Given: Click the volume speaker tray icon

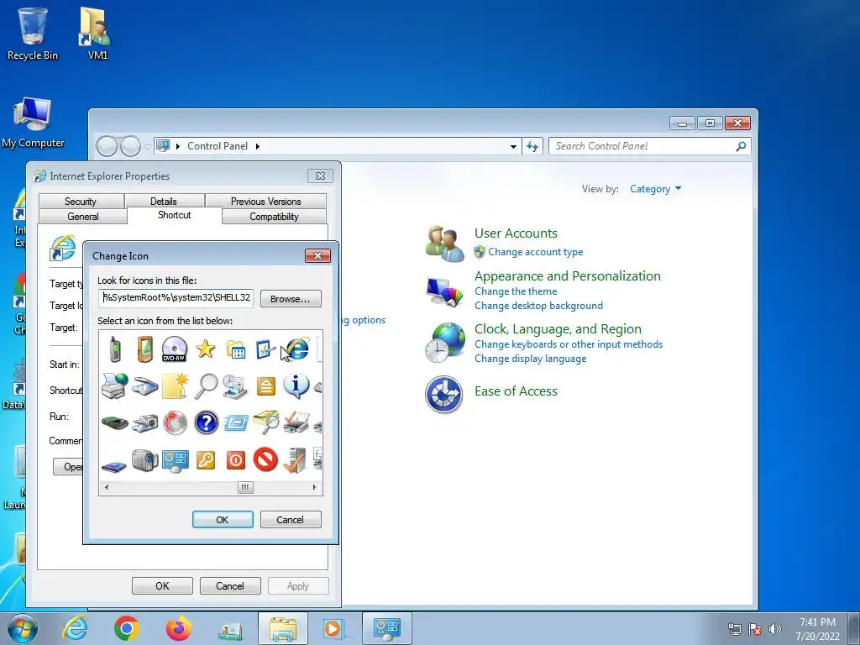Looking at the screenshot, I should (x=774, y=629).
